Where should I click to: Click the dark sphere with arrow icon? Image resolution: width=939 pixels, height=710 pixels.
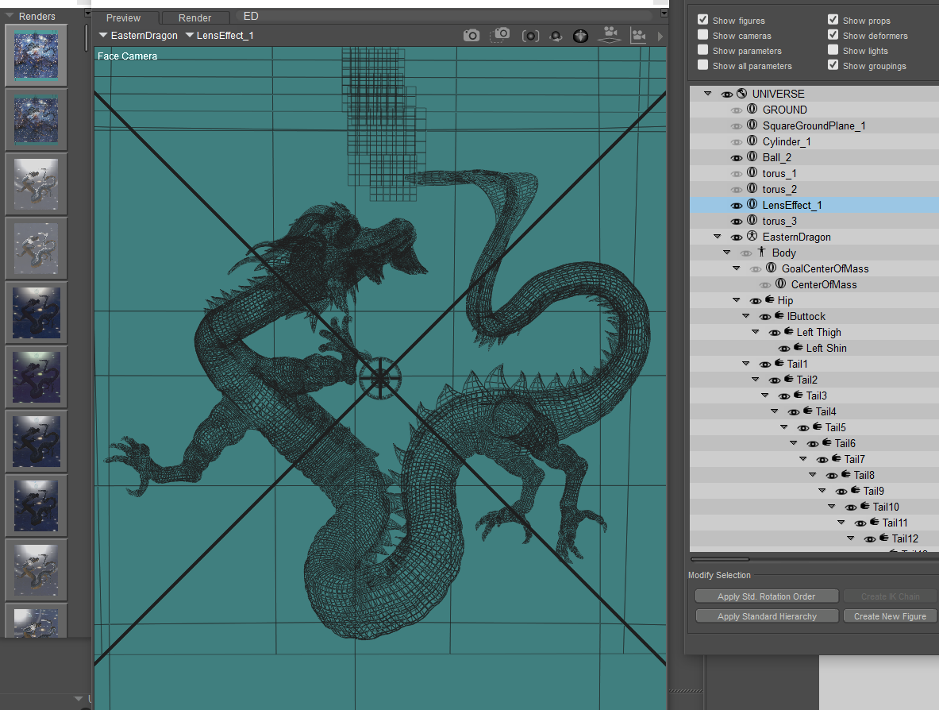point(581,36)
